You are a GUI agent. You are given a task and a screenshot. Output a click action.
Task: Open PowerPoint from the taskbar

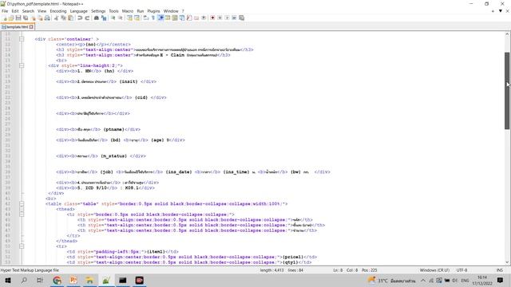pyautogui.click(x=73, y=280)
